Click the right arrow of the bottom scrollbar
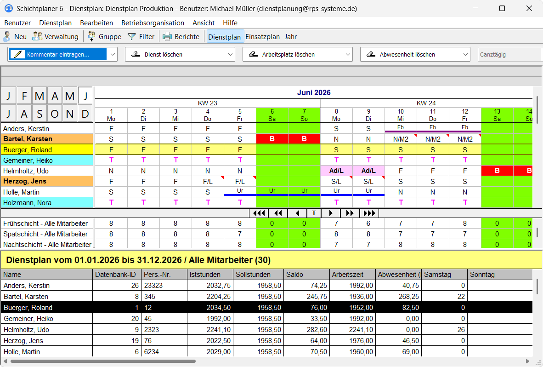Screen dimensions: 543x367 click(527, 361)
